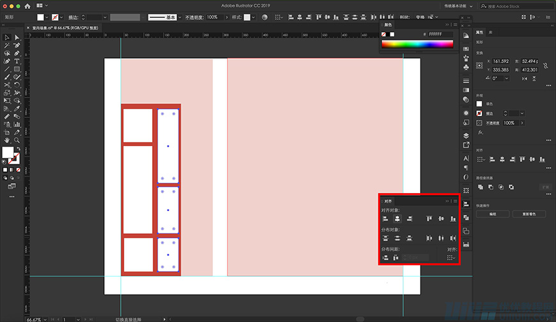Click vertical distribute center icon
This screenshot has height=322, width=556.
click(x=397, y=238)
